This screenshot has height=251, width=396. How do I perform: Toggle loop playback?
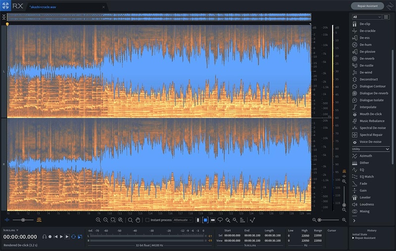point(73,237)
